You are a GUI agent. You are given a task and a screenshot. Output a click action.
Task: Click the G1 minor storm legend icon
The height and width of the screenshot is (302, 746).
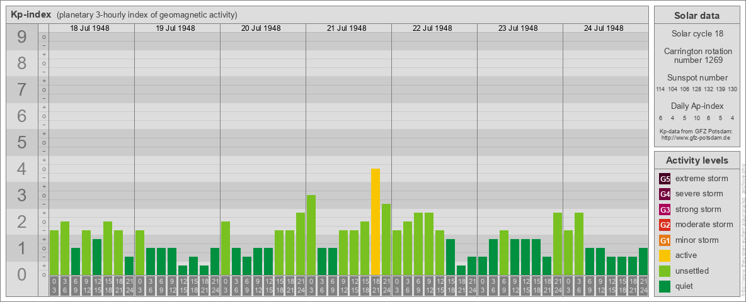(665, 240)
